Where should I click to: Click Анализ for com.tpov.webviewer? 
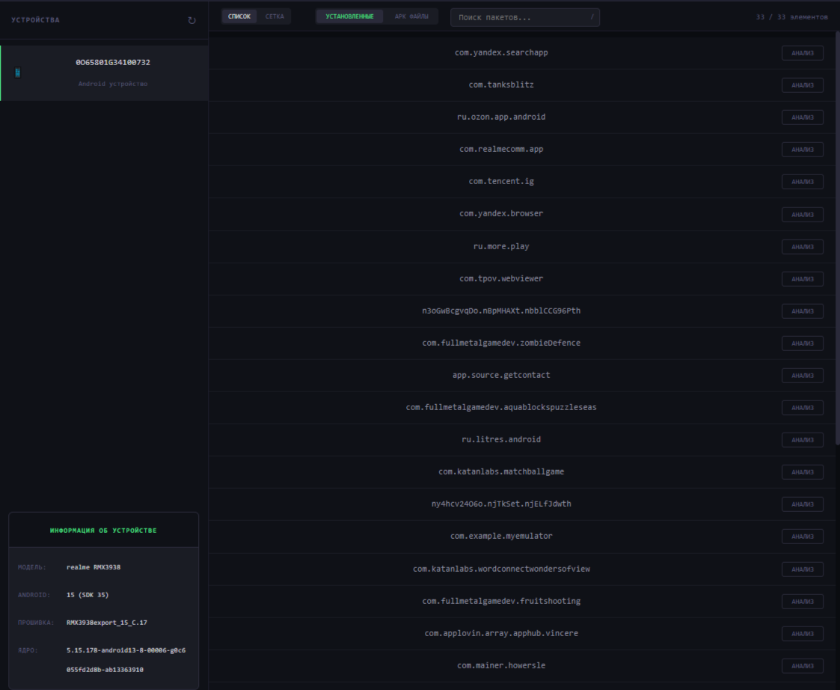click(802, 279)
